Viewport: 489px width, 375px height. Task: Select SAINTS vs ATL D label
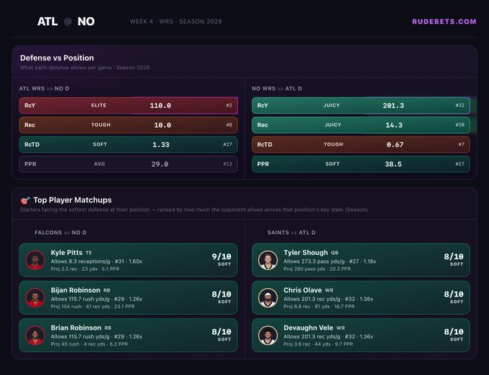click(291, 233)
